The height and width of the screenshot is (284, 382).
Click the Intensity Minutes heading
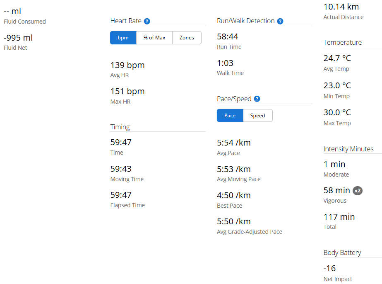click(348, 149)
